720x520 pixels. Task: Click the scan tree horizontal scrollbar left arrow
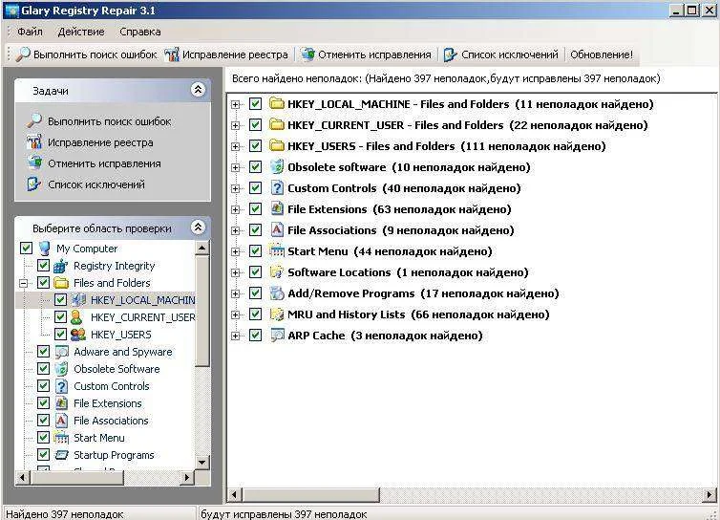click(x=22, y=477)
